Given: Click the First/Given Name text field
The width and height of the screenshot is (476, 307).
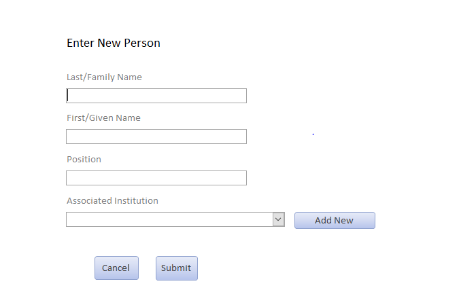Looking at the screenshot, I should pos(156,137).
